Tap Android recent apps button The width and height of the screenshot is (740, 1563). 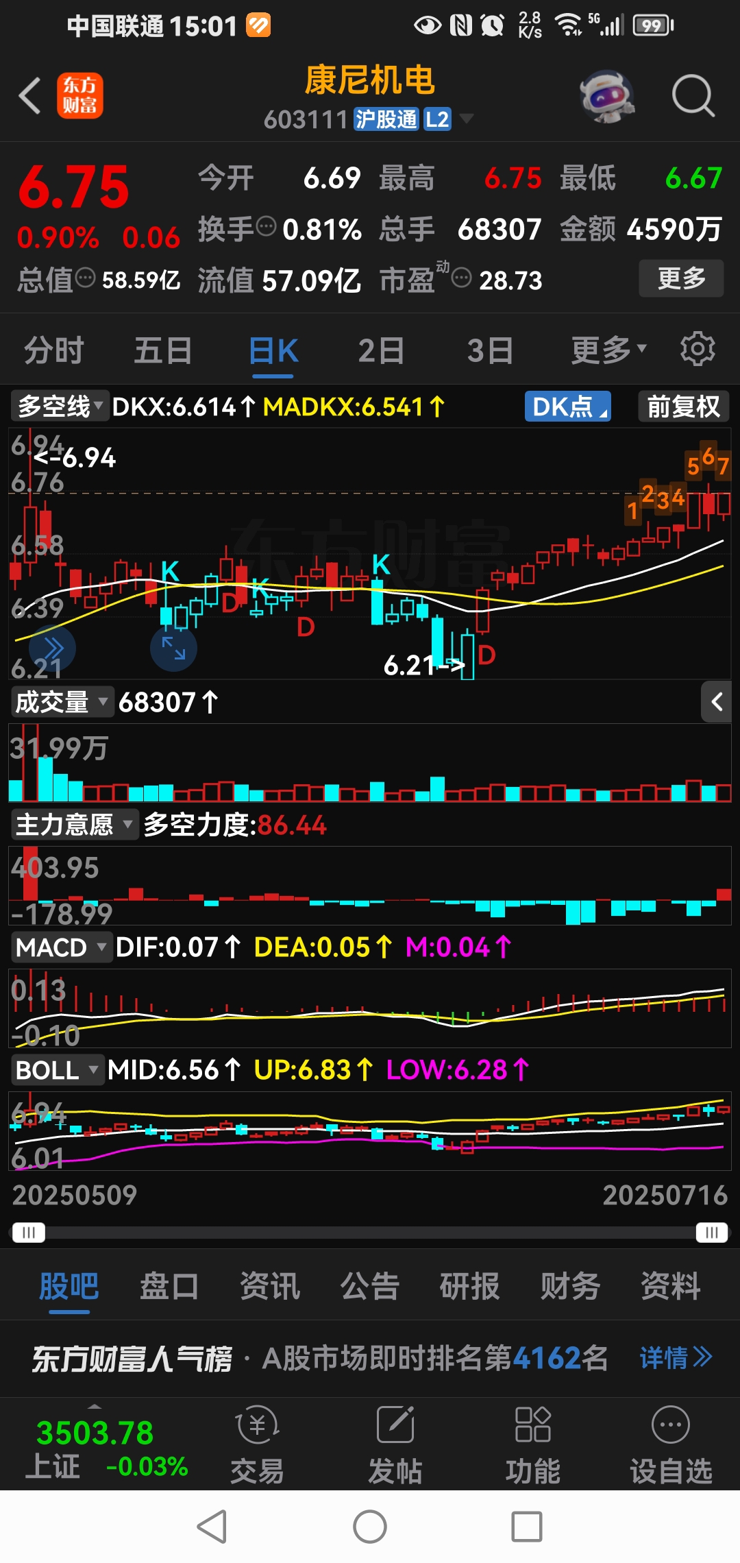pyautogui.click(x=527, y=1527)
